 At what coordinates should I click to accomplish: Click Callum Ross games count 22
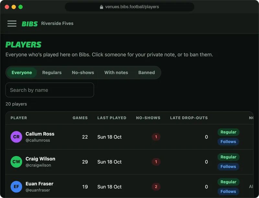[x=85, y=137]
